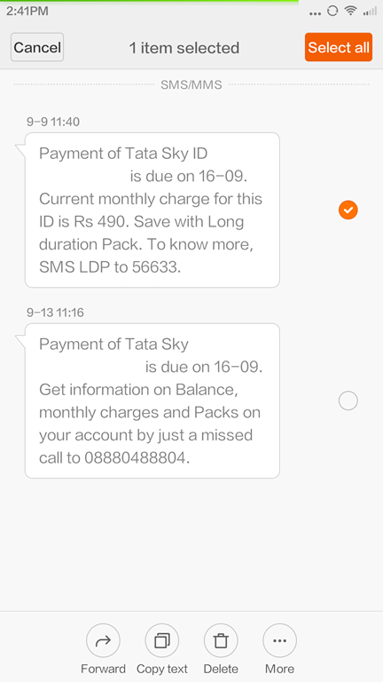Image resolution: width=383 pixels, height=682 pixels.
Task: Tap the Delete trash icon
Action: (221, 640)
